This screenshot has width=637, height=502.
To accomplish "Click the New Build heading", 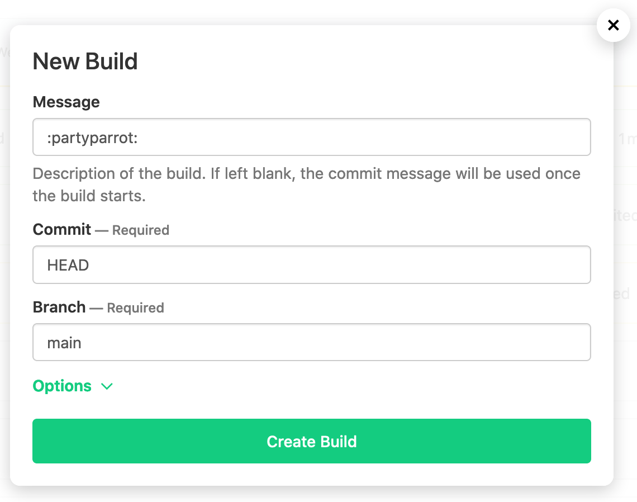I will (x=85, y=61).
